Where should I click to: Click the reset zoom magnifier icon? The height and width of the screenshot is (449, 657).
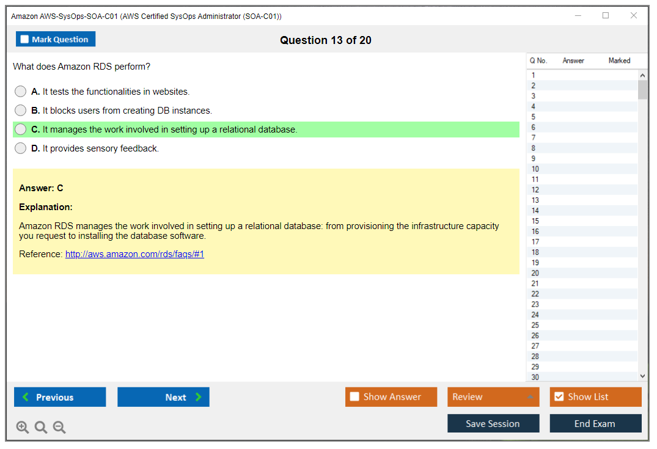(x=41, y=428)
